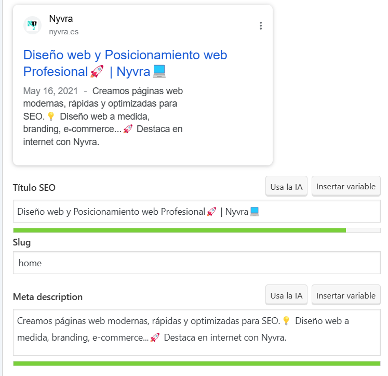Open the blue preview title link
This screenshot has height=376, width=388.
[125, 63]
